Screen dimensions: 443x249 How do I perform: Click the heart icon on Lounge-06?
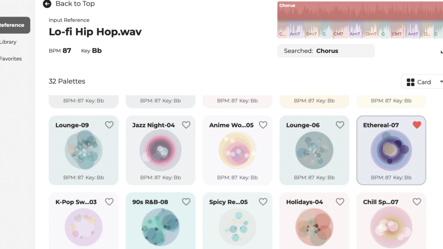point(340,125)
